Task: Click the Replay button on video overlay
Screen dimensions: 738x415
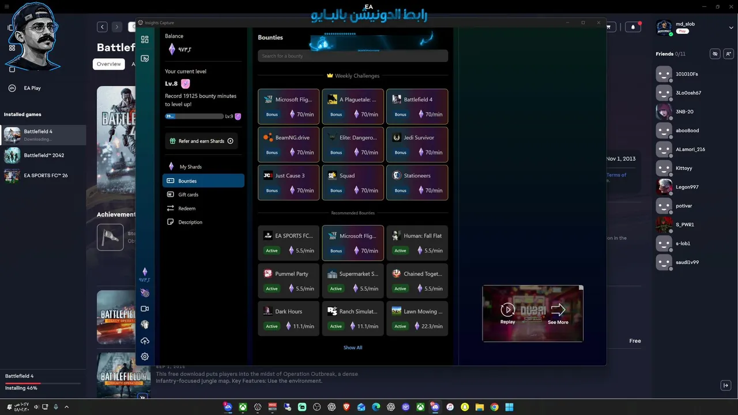Action: (508, 314)
